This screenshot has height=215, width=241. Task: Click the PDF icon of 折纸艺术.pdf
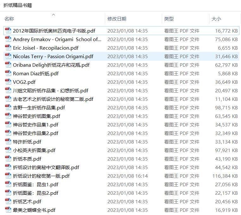[x=8, y=201]
